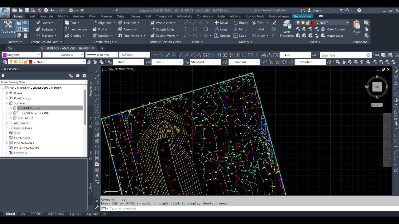Click Sample Lines tool

tap(162, 29)
